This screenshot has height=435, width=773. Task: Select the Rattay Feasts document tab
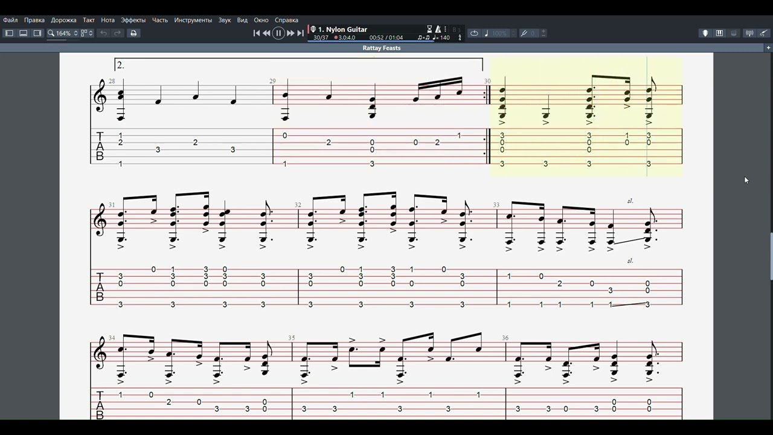(x=382, y=48)
